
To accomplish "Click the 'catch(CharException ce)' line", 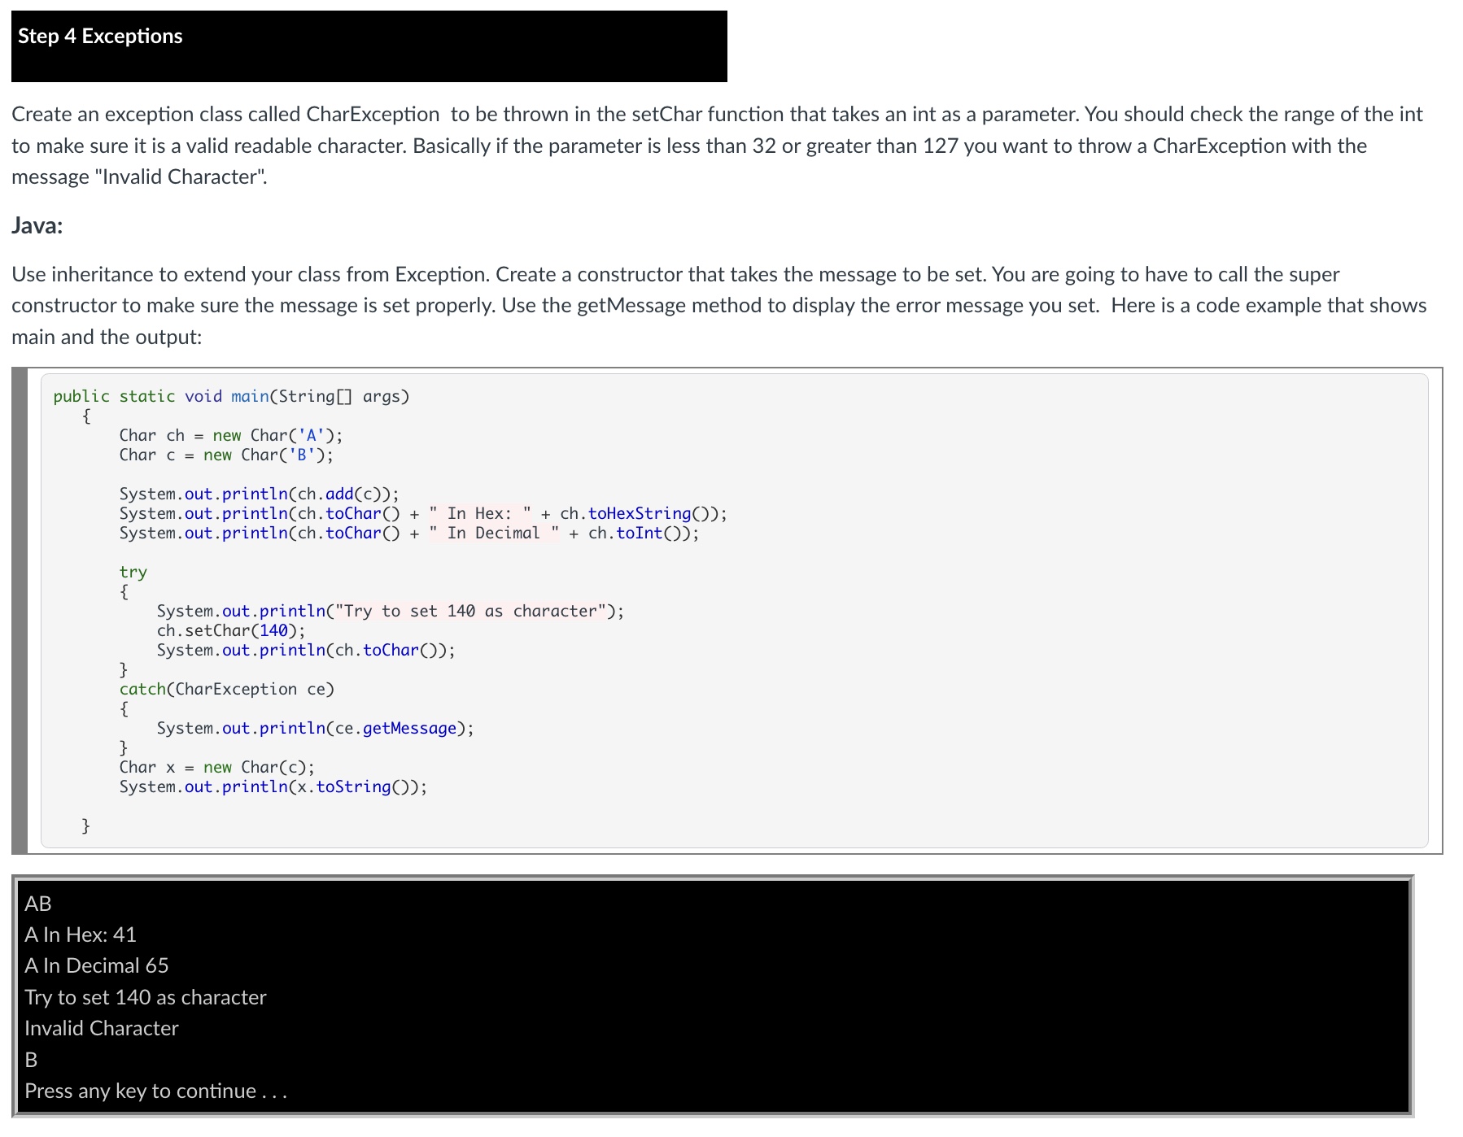I will pos(227,689).
